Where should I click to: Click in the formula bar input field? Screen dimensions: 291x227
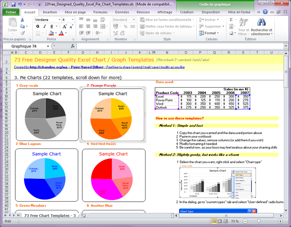180,46
